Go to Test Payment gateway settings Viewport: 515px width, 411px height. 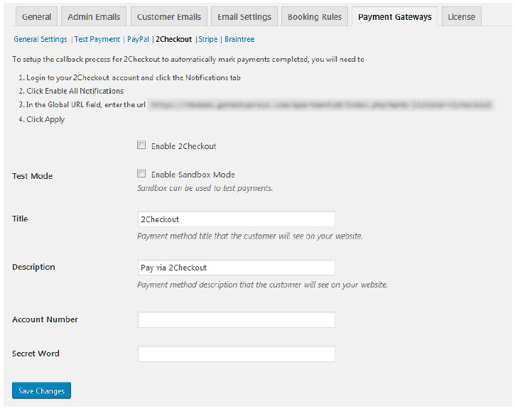[x=98, y=40]
